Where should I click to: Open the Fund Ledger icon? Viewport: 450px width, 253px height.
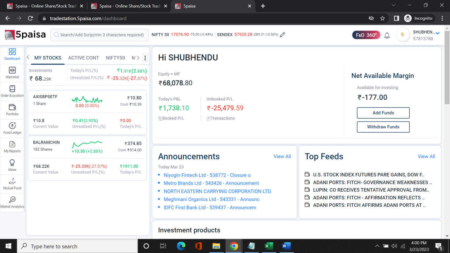click(12, 126)
